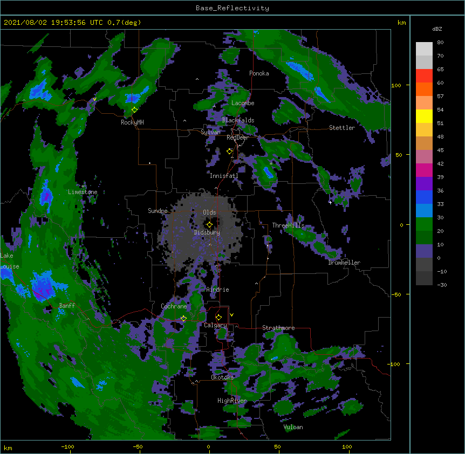The height and width of the screenshot is (454, 465).
Task: Click the Okotoks town label
Action: [x=222, y=377]
